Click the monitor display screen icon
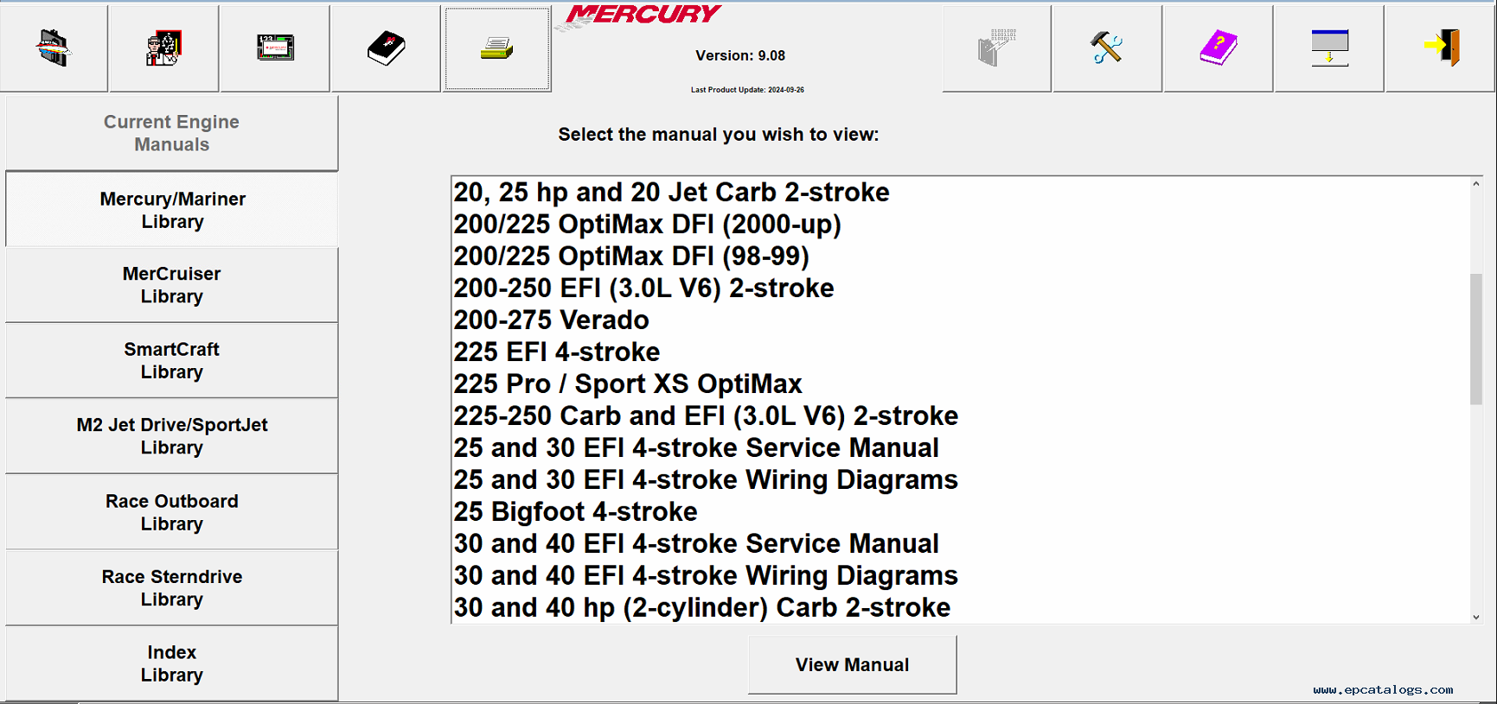 [x=275, y=48]
